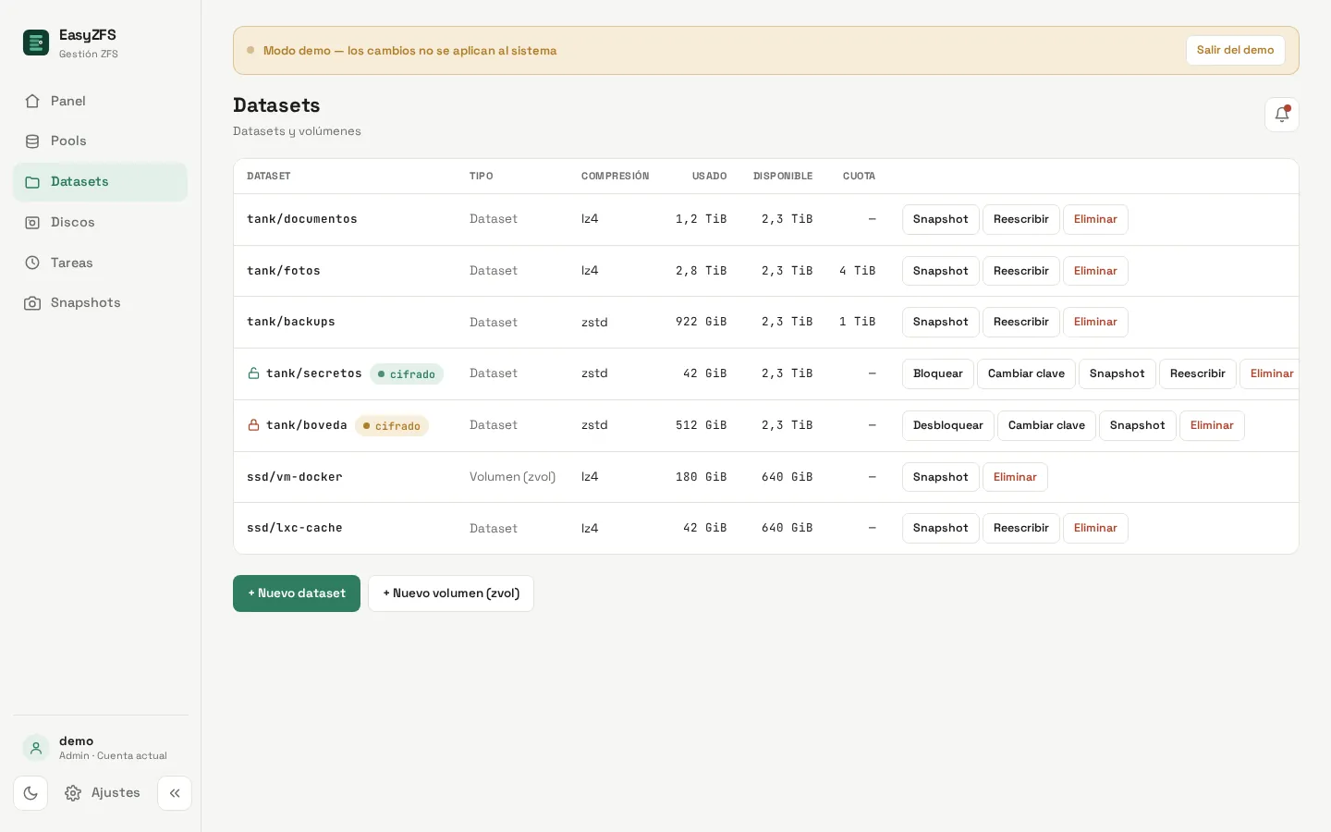
Task: Click the Snapshots camera icon
Action: 32,303
